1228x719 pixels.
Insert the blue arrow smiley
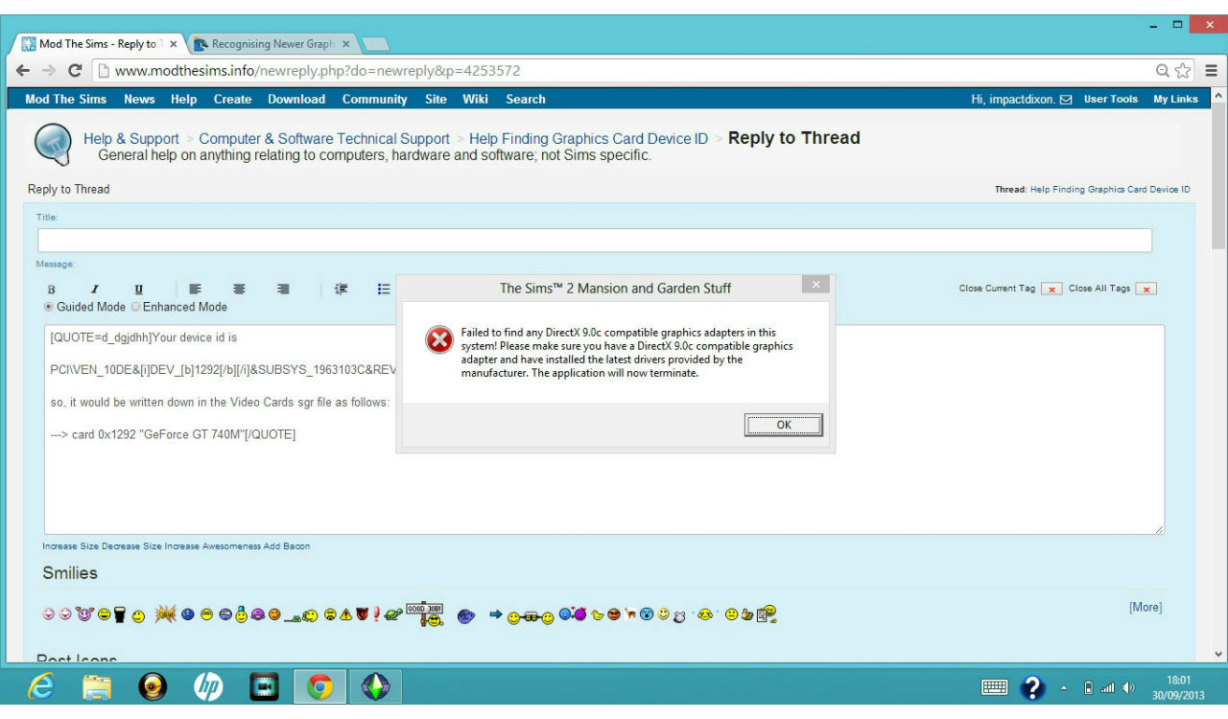496,615
